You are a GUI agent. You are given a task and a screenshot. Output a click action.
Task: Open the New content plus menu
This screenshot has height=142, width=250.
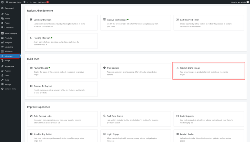tap(33, 2)
